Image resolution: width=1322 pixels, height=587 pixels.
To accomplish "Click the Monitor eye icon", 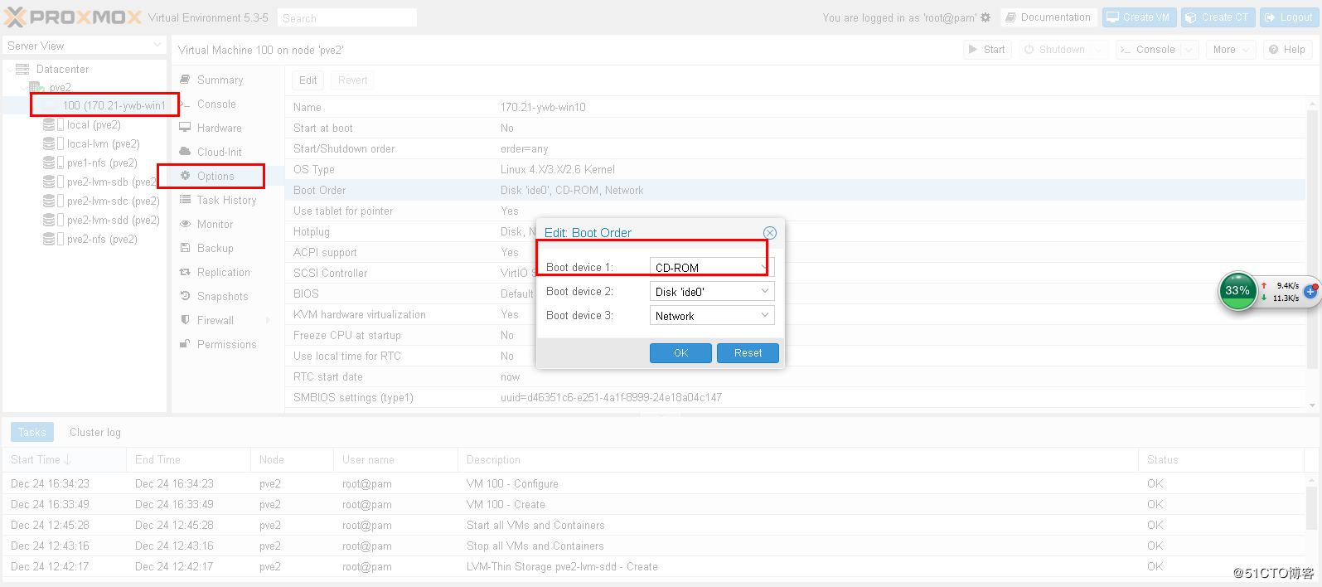I will tap(185, 225).
